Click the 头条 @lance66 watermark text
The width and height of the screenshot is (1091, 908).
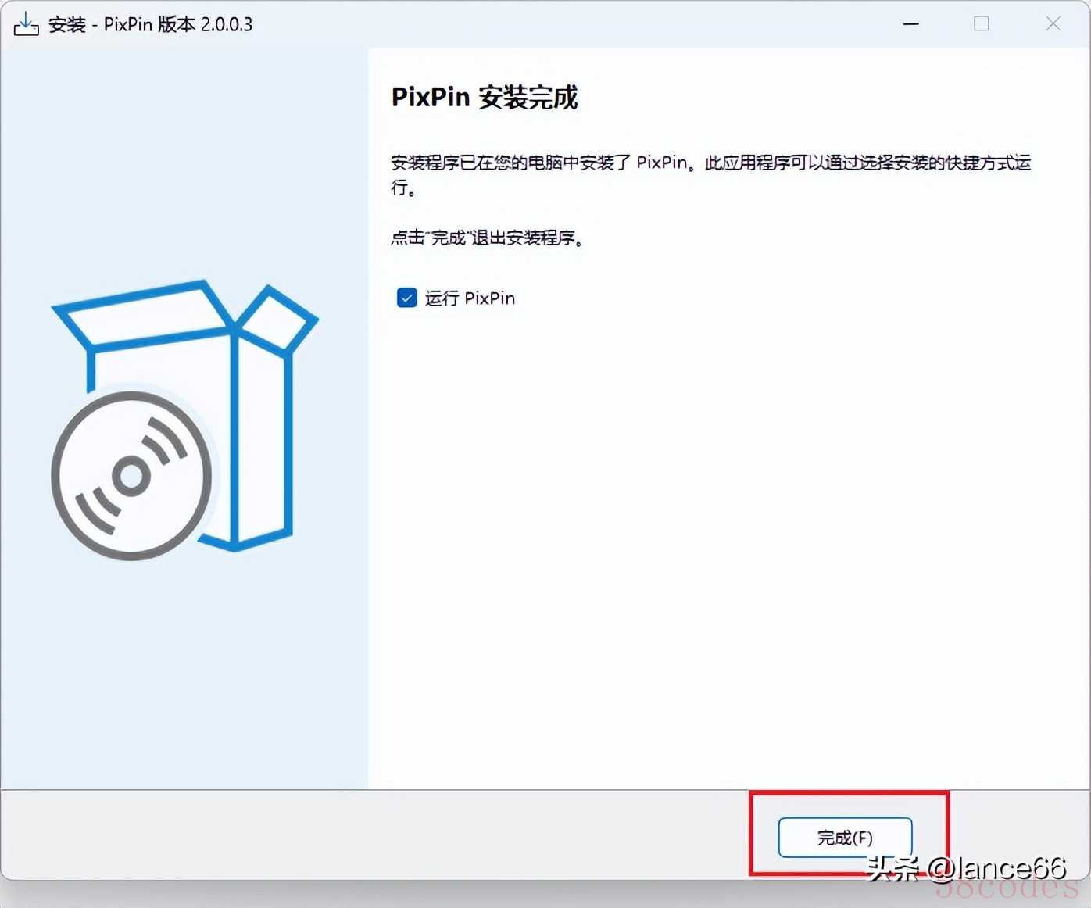(x=966, y=867)
